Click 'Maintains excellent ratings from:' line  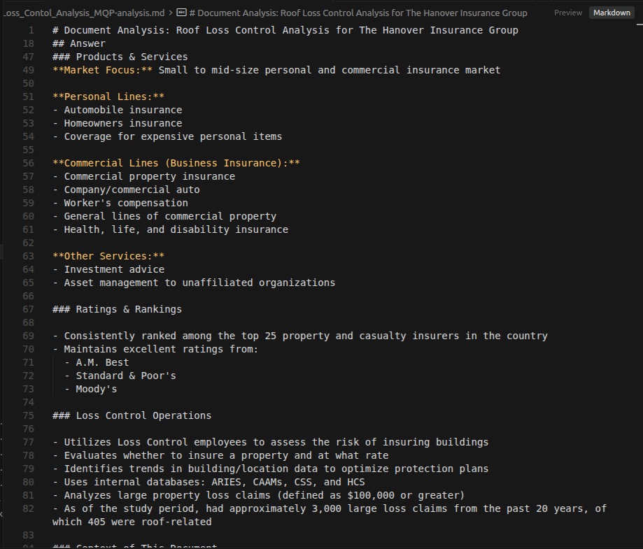(x=155, y=349)
